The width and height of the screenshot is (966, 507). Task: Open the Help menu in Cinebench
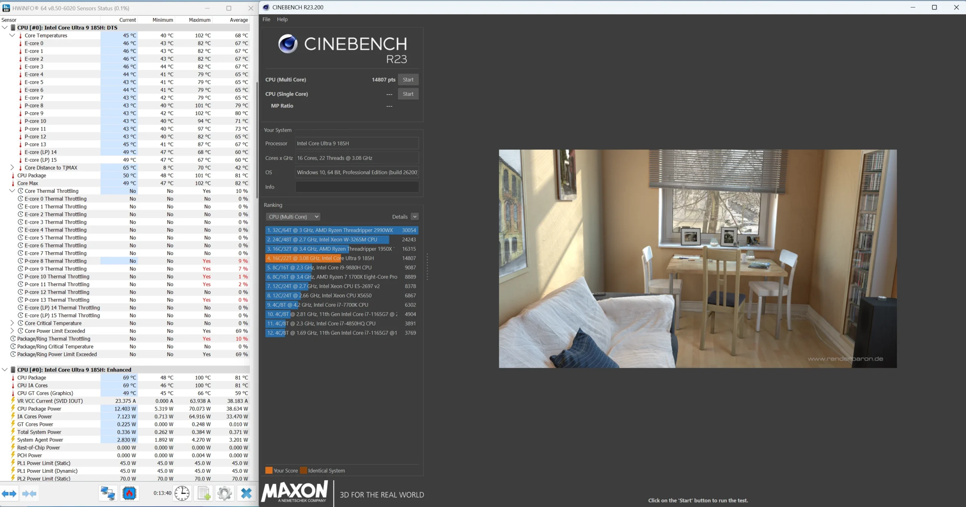click(282, 19)
